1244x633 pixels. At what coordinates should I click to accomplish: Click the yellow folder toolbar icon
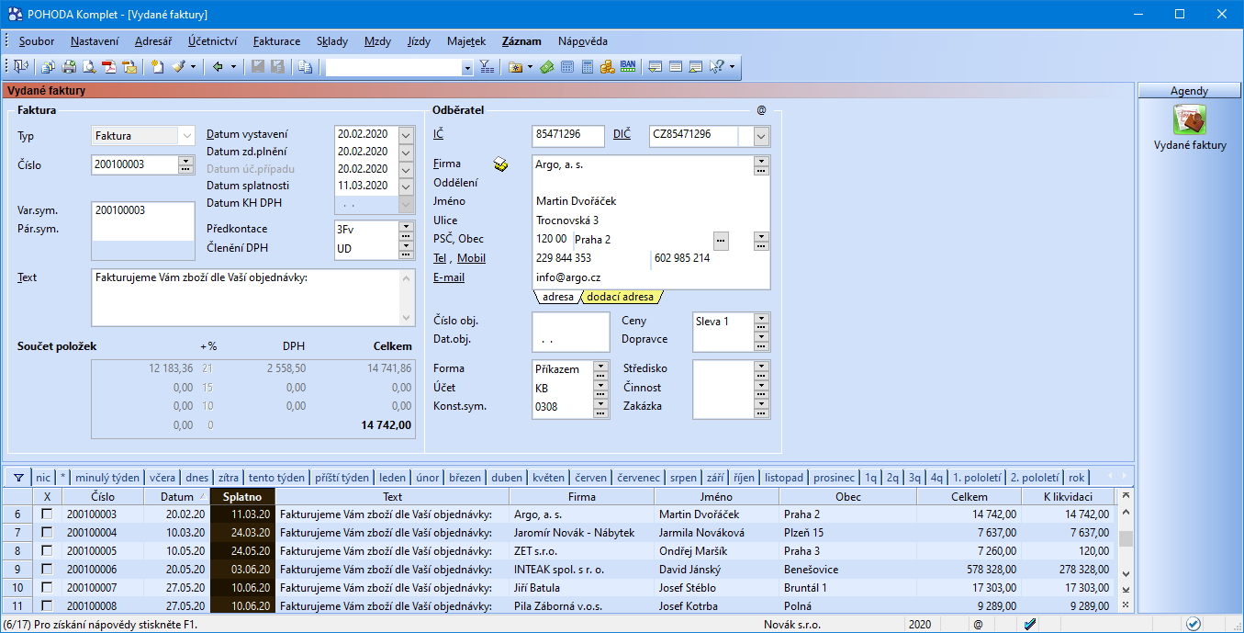tap(515, 67)
